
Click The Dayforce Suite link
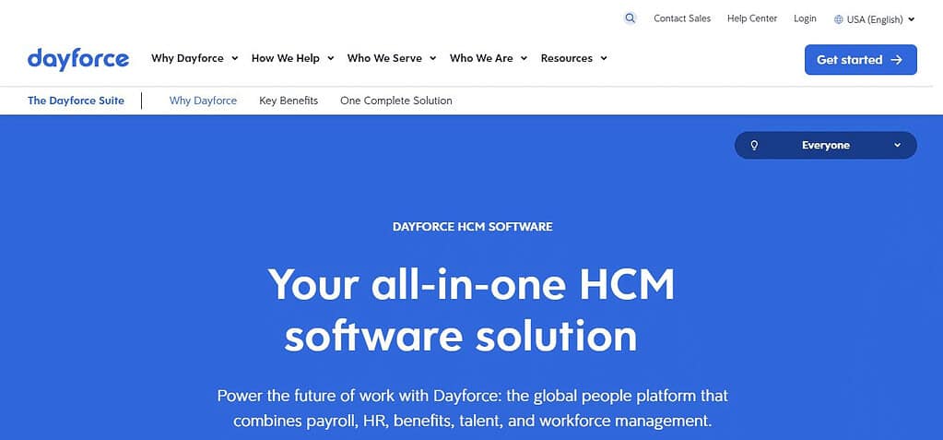click(76, 101)
